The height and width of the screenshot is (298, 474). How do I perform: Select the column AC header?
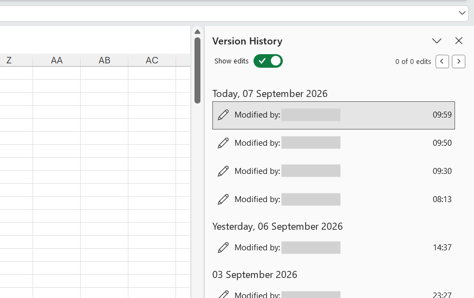click(x=152, y=60)
